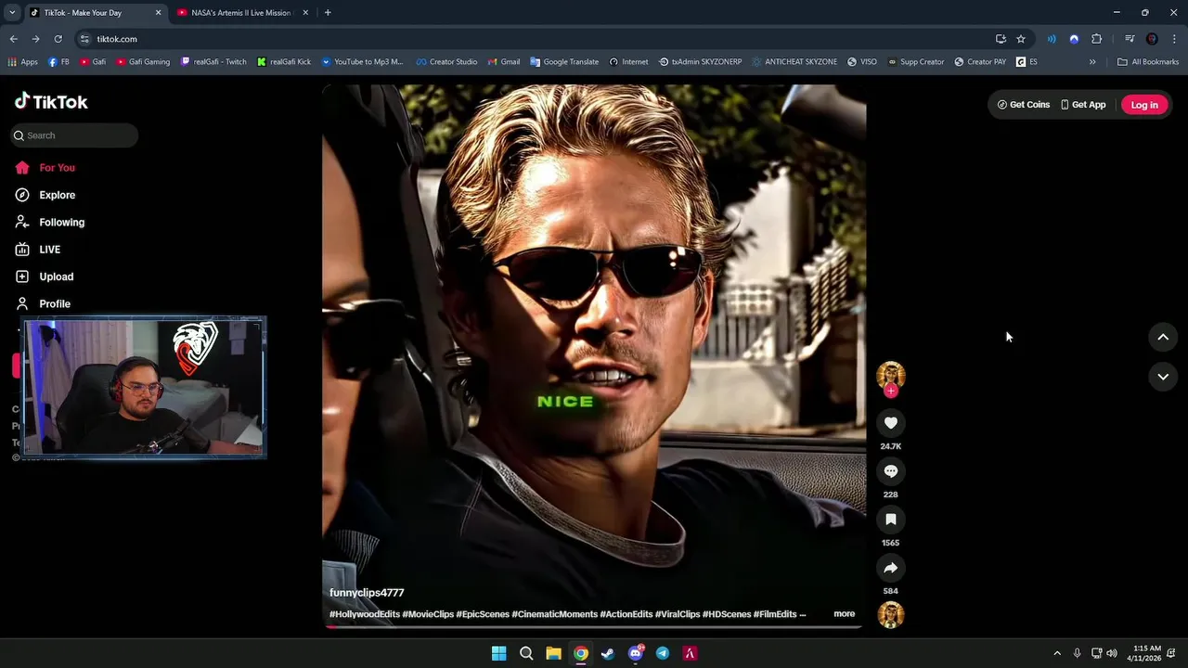Click the #MovieClips hashtag
Viewport: 1188px width, 668px height.
(428, 614)
